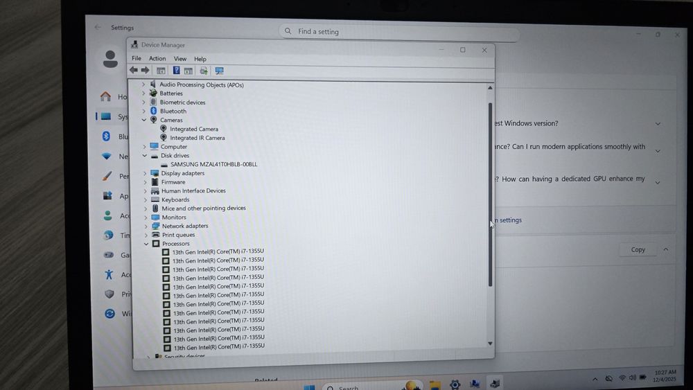
Task: Expand the dedicated GPU question in Settings
Action: point(657,182)
